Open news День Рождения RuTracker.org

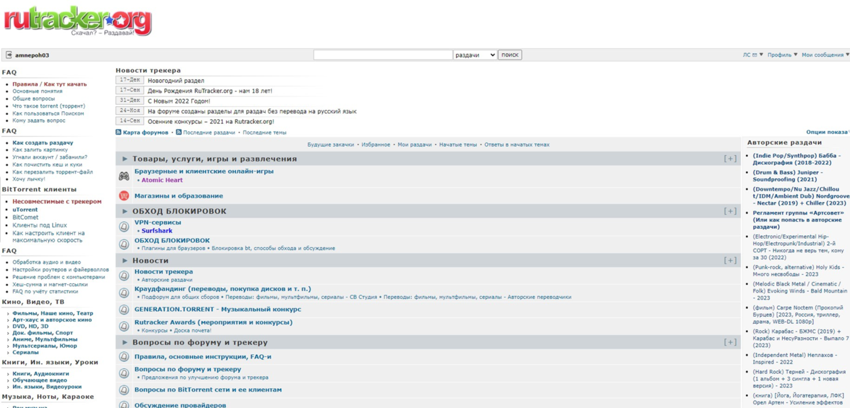point(210,91)
